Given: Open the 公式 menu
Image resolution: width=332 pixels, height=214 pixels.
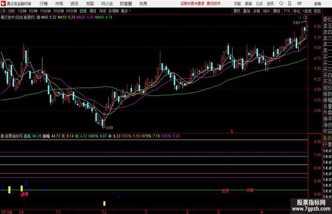Looking at the screenshot, I should pyautogui.click(x=259, y=4).
